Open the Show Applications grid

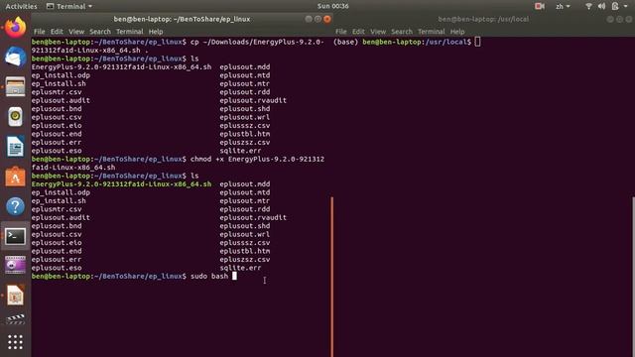click(x=16, y=342)
